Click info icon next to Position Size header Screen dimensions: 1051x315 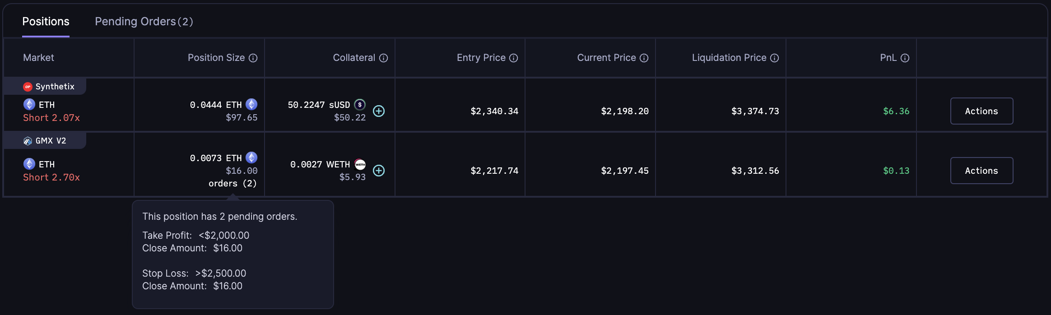tap(253, 58)
